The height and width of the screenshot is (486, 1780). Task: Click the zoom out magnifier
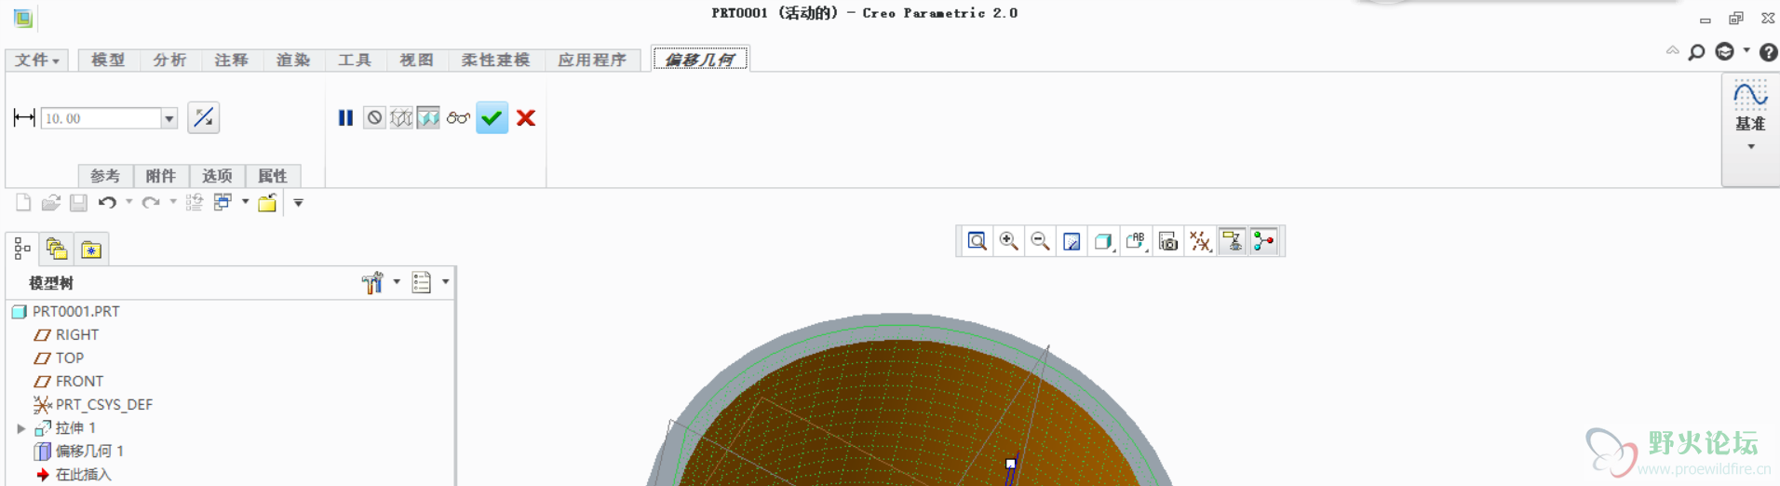[1040, 241]
